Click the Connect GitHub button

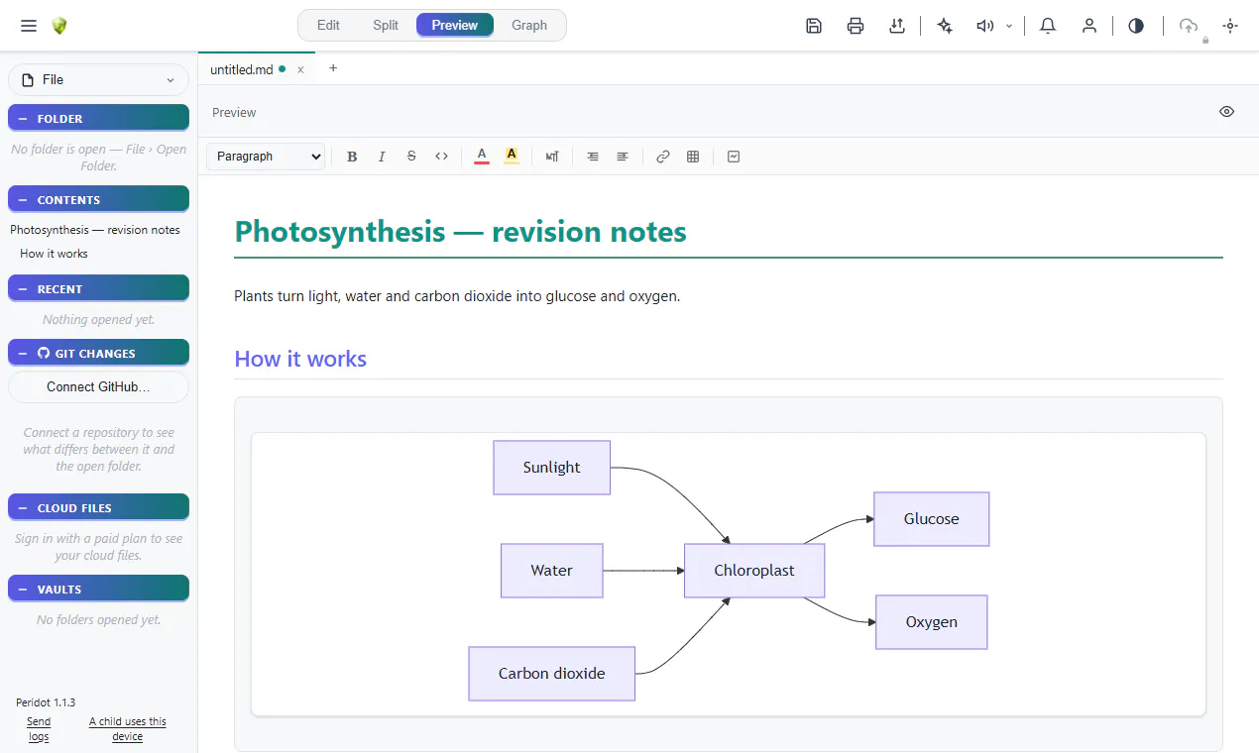pos(98,387)
